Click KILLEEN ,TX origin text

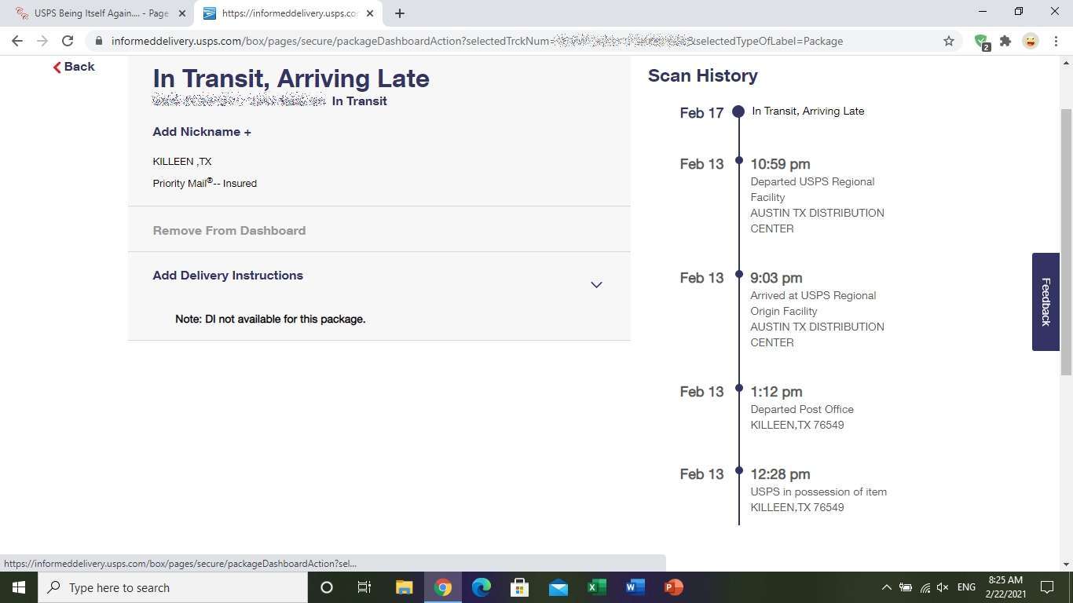point(182,161)
